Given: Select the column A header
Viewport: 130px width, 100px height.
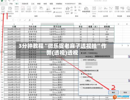Looking at the screenshot, I should (14, 24).
